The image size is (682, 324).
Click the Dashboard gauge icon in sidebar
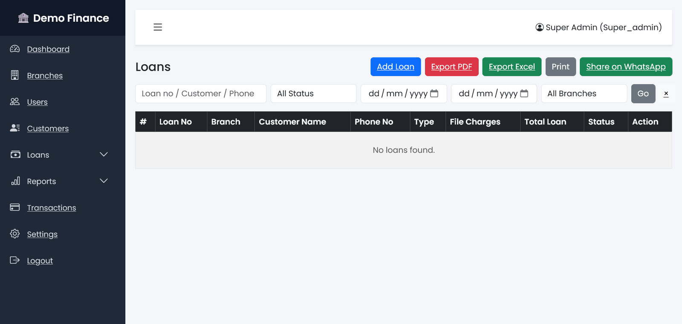click(15, 49)
